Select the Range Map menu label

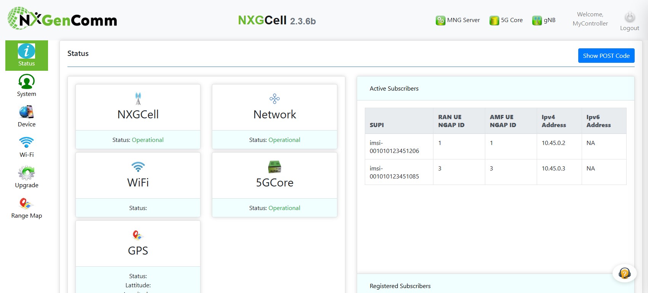27,216
